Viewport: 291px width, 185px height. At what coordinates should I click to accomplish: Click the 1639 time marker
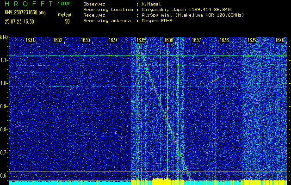pyautogui.click(x=252, y=40)
